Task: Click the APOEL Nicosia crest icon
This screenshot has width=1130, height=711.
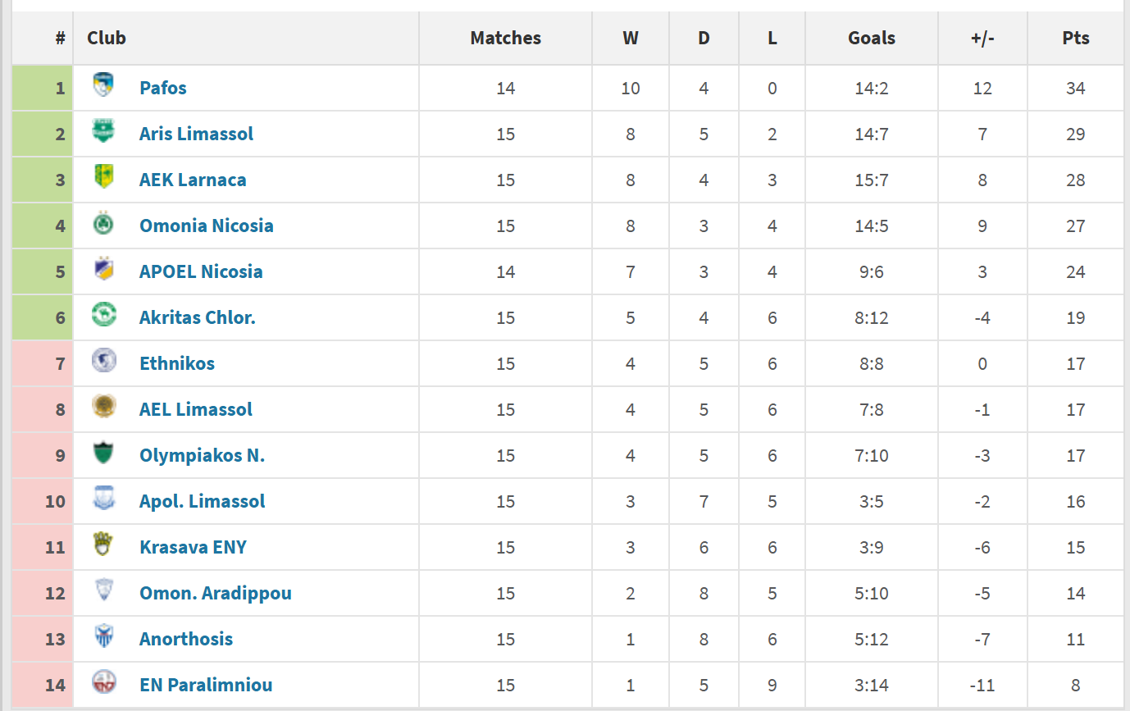Action: click(x=103, y=270)
